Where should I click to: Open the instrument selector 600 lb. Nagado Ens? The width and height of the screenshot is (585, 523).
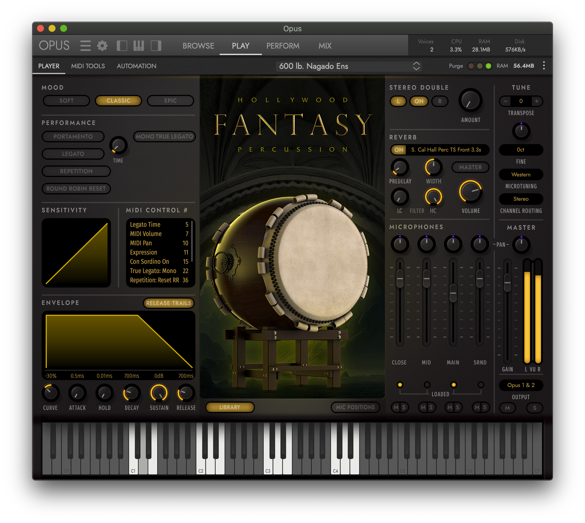click(x=349, y=66)
